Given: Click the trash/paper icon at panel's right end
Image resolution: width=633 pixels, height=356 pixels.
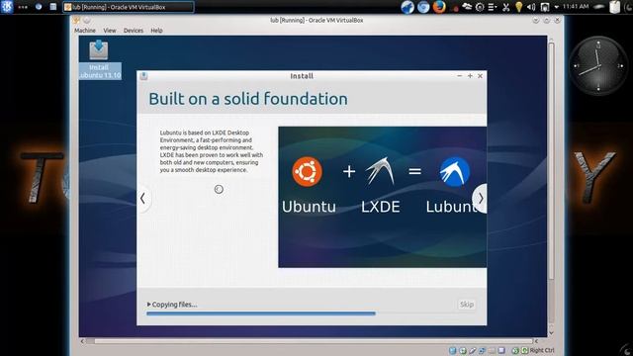Looking at the screenshot, I should (614, 7).
